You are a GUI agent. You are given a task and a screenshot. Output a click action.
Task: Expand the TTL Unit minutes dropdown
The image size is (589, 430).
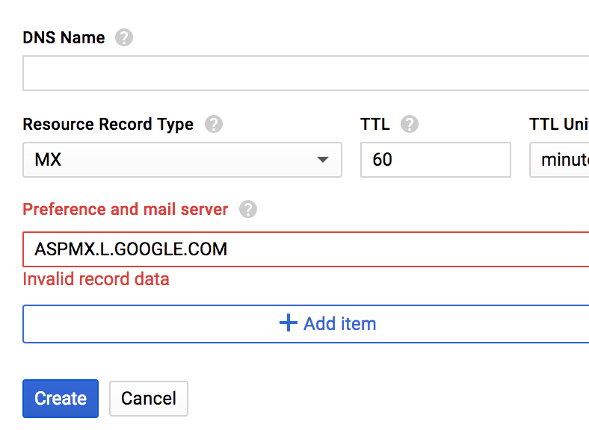559,160
